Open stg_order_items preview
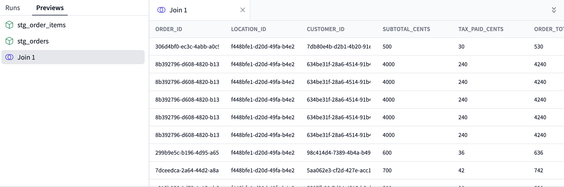Screen dimensions: 564x187 pos(41,25)
